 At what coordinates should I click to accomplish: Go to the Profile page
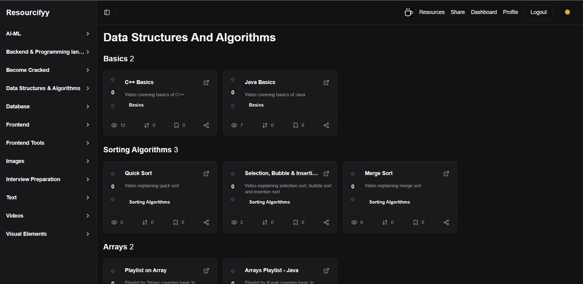(510, 12)
